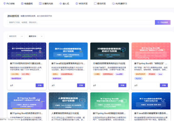Open the SSM架构MD5算法 card cover image
Viewport: 174px width, 121px height.
(27, 51)
